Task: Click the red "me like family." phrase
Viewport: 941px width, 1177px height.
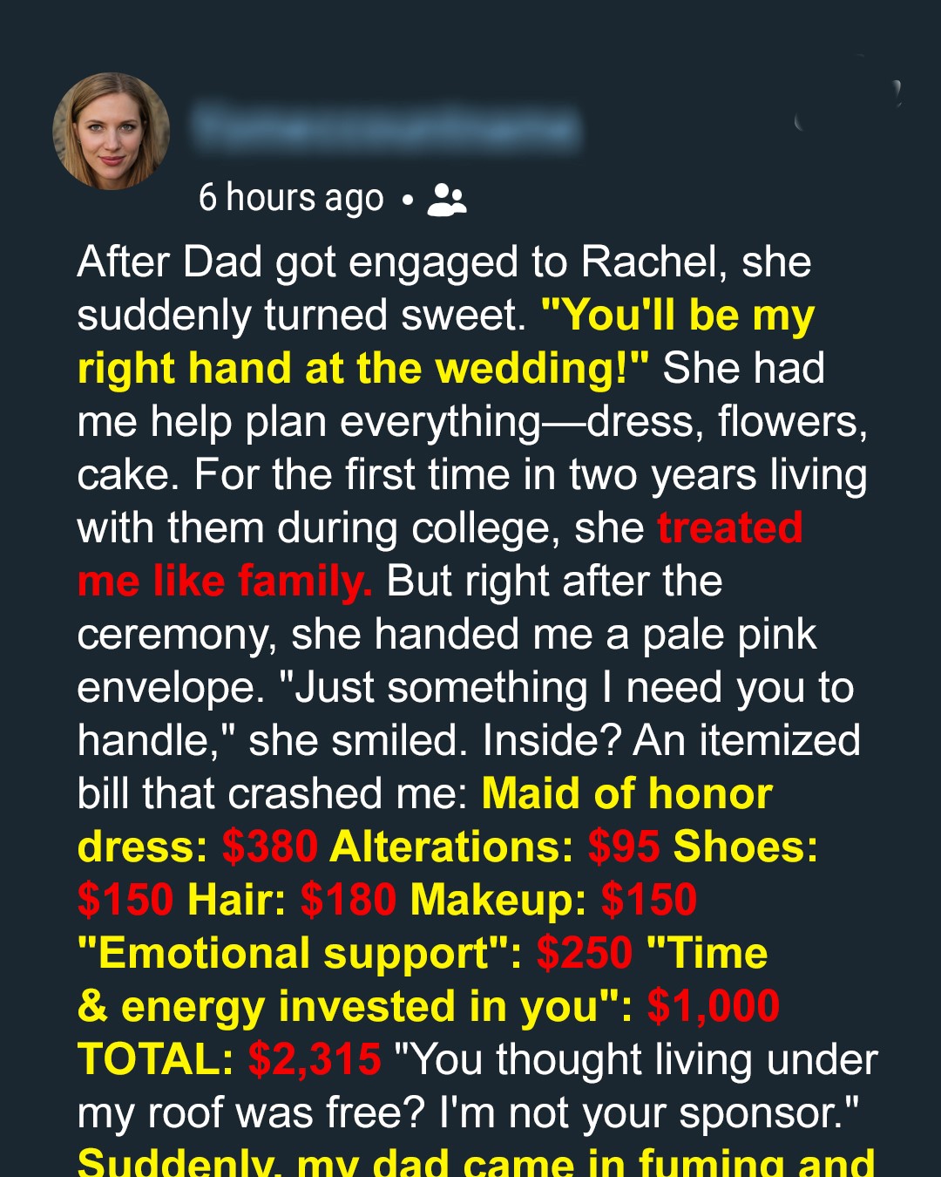Action: (225, 582)
